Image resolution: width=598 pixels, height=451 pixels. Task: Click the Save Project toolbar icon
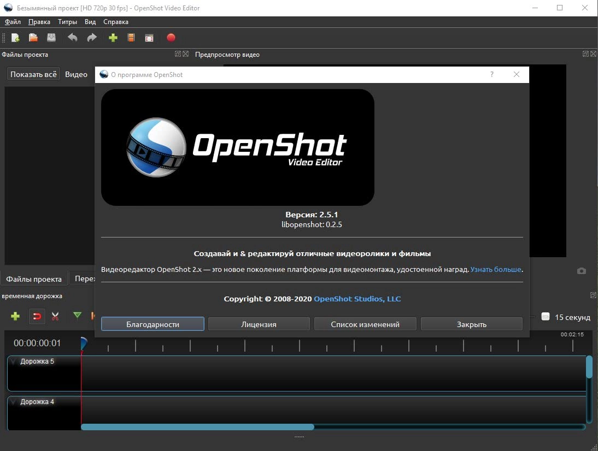coord(51,38)
